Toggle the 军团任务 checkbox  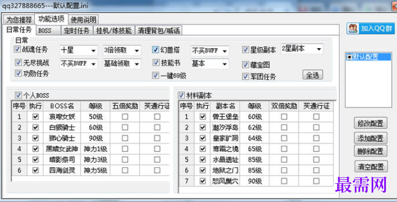[x=245, y=76]
